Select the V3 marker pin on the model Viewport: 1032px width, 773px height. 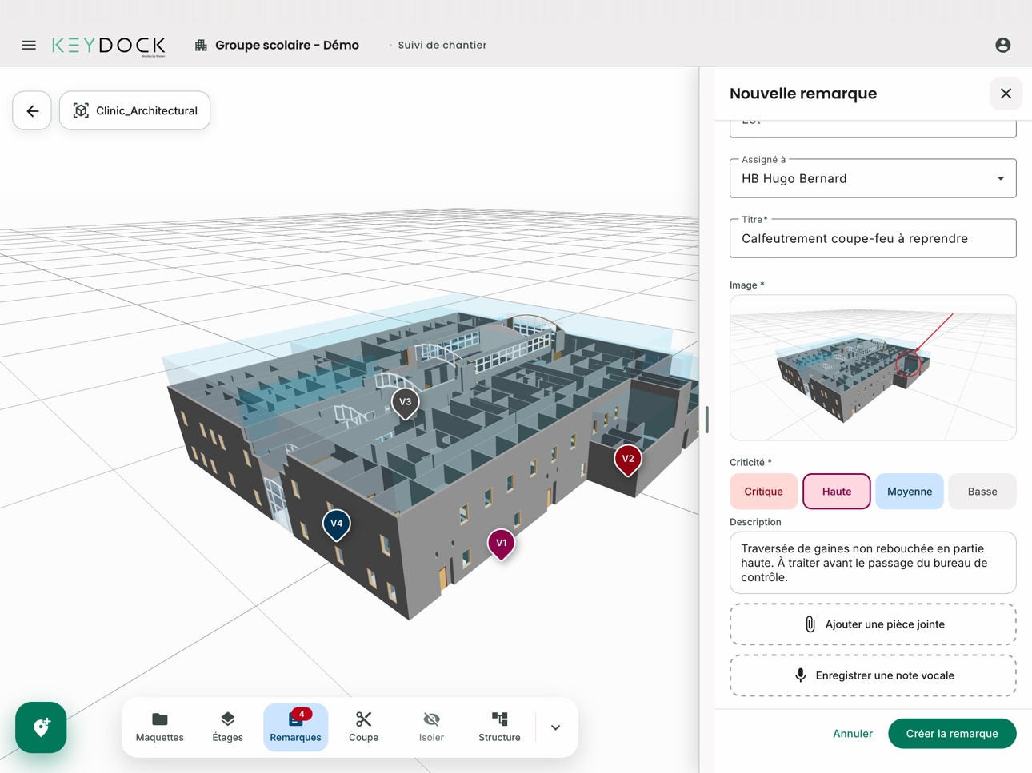(406, 404)
